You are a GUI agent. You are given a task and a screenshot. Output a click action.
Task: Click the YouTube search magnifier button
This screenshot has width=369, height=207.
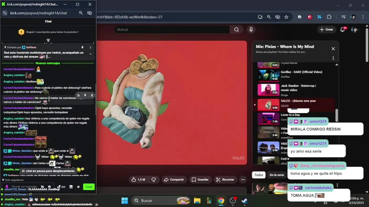[236, 29]
